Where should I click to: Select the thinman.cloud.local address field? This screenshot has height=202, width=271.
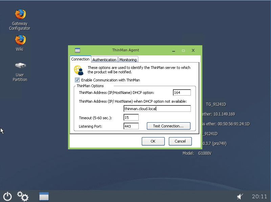click(157, 108)
